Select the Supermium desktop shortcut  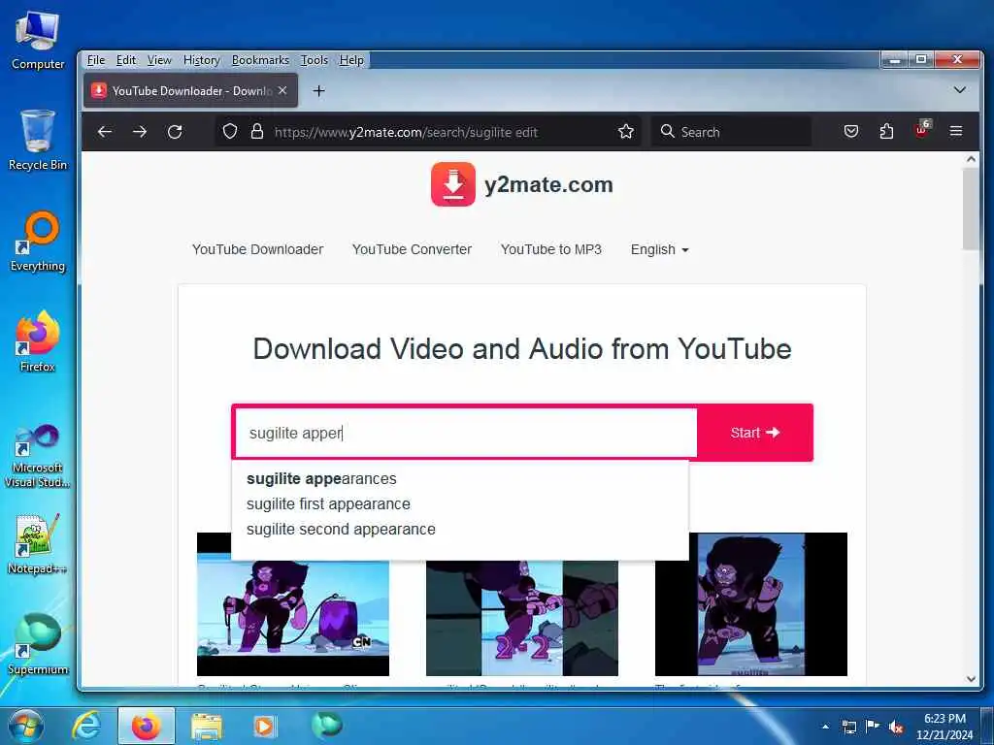pyautogui.click(x=38, y=644)
